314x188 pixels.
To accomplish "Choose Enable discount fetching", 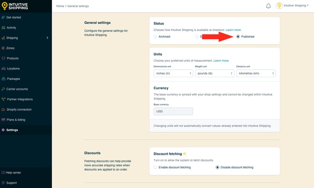I will coord(155,167).
